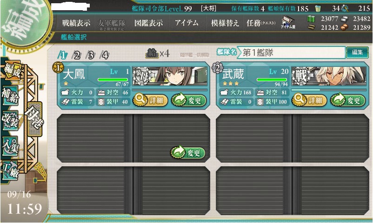Click 詳細 details for 大鳳
The height and width of the screenshot is (223, 373).
[x=150, y=100]
